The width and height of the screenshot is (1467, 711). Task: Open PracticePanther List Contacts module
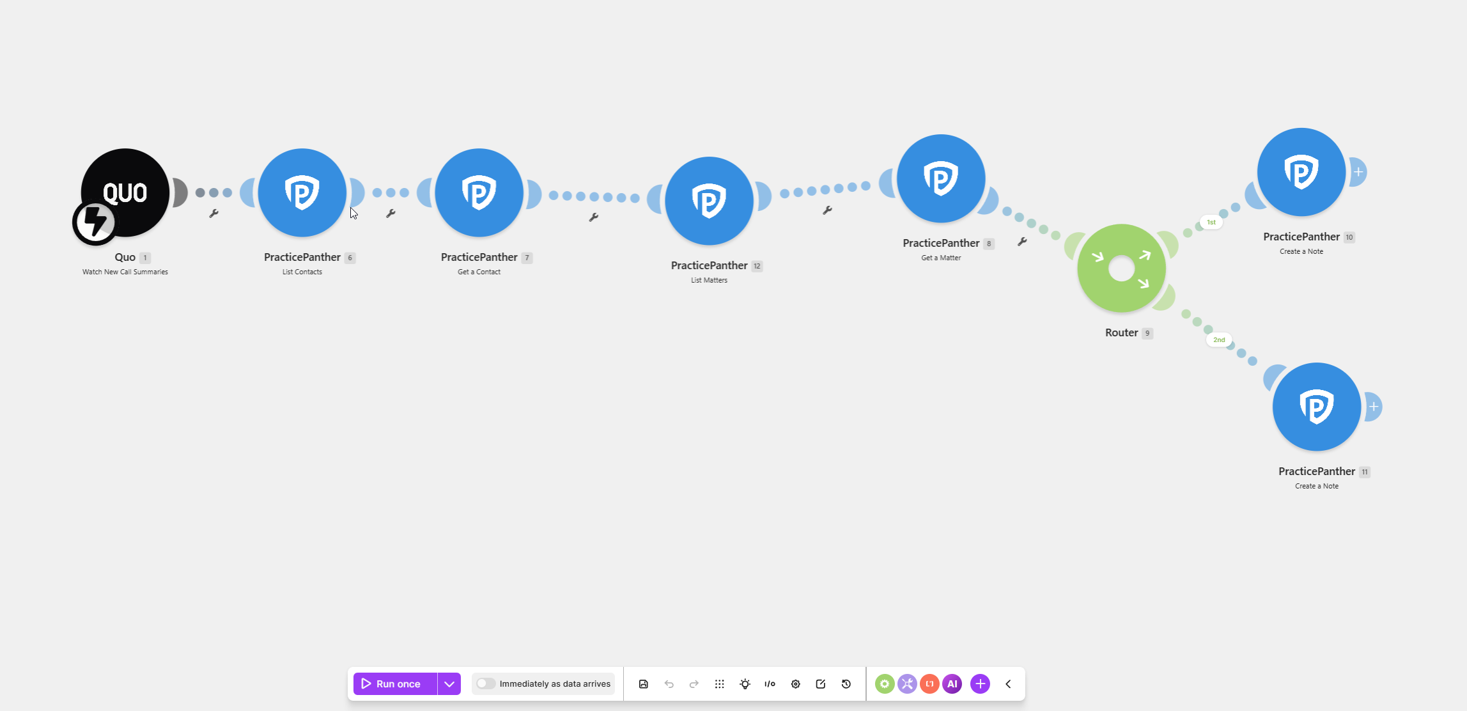[302, 192]
